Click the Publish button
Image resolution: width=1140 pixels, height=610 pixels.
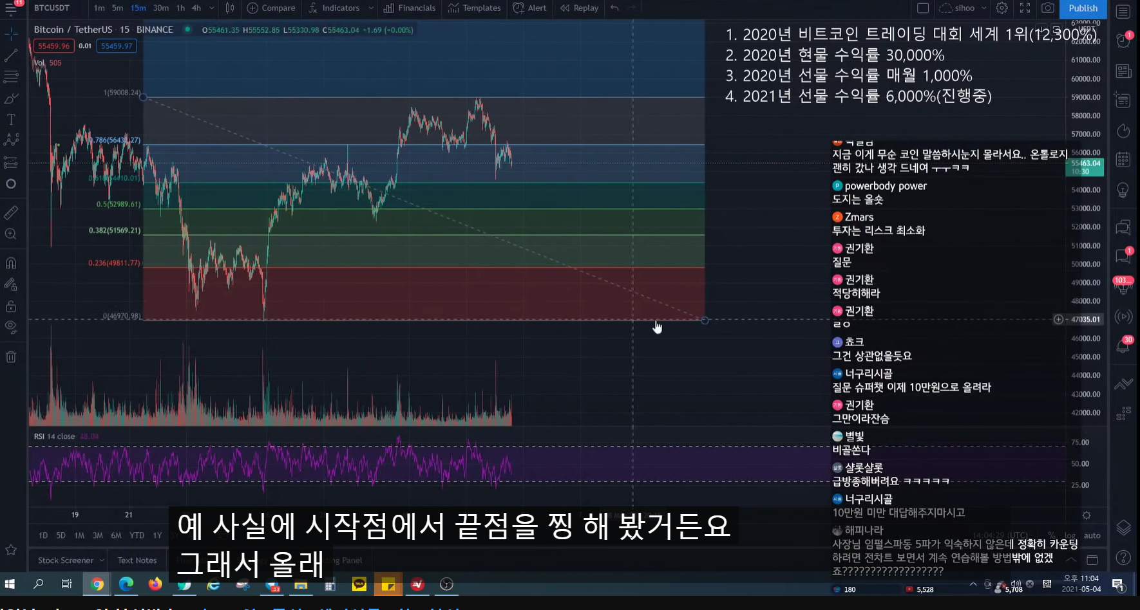[x=1083, y=8]
